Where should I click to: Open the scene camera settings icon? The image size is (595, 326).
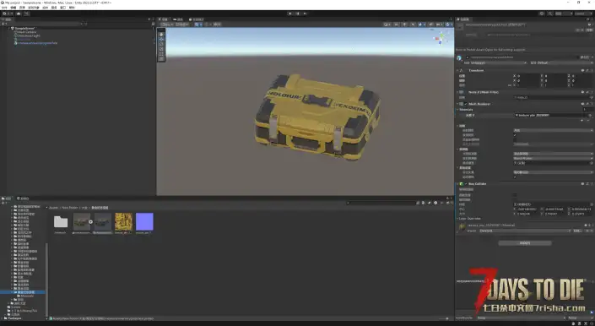pyautogui.click(x=439, y=24)
